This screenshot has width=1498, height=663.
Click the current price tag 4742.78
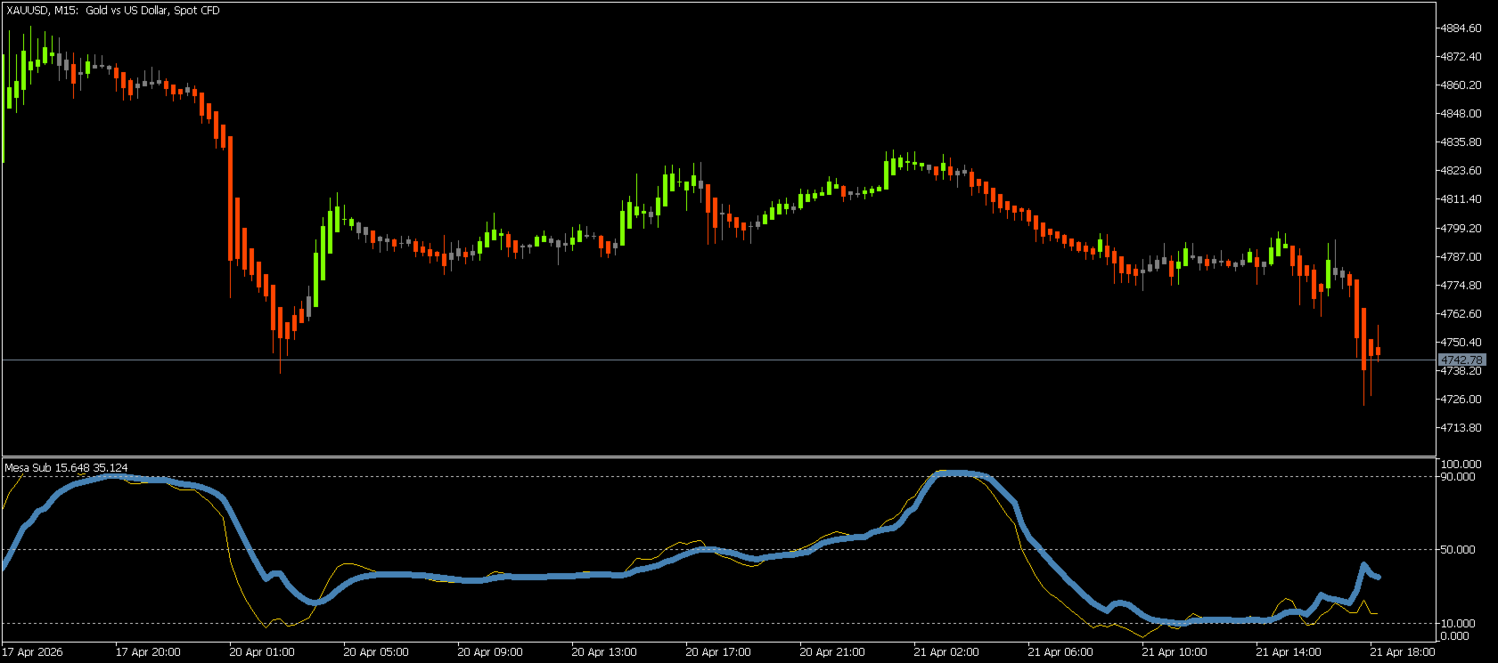(x=1462, y=360)
